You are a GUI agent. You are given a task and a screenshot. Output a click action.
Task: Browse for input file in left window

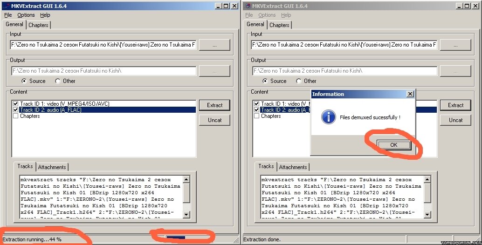point(214,45)
